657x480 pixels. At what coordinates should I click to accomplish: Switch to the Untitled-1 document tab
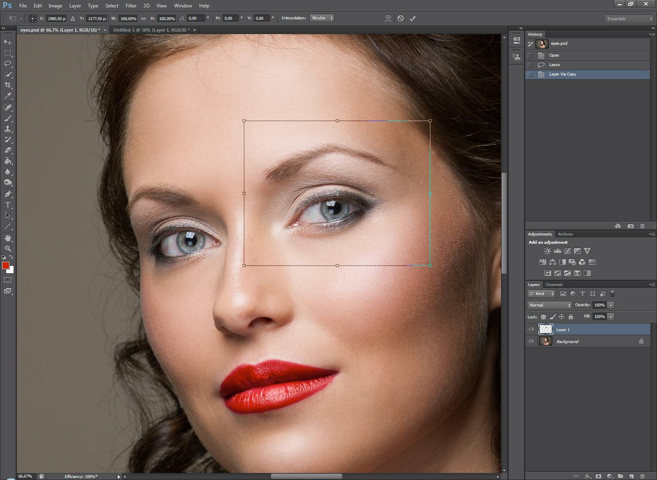click(151, 30)
